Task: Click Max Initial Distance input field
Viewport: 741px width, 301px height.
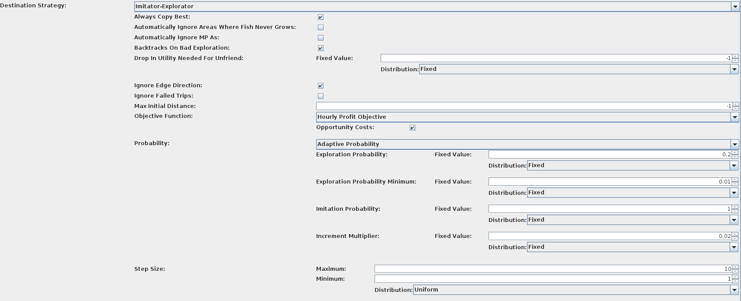Action: 524,106
